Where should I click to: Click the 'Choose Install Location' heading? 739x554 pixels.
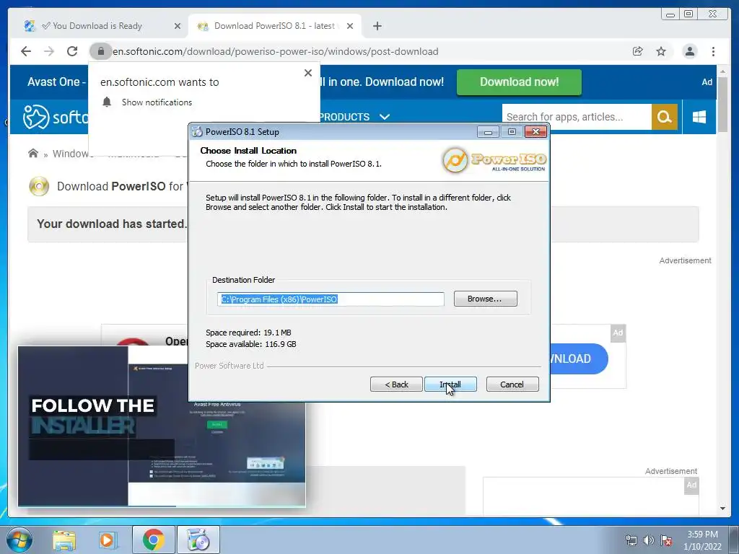(x=248, y=151)
